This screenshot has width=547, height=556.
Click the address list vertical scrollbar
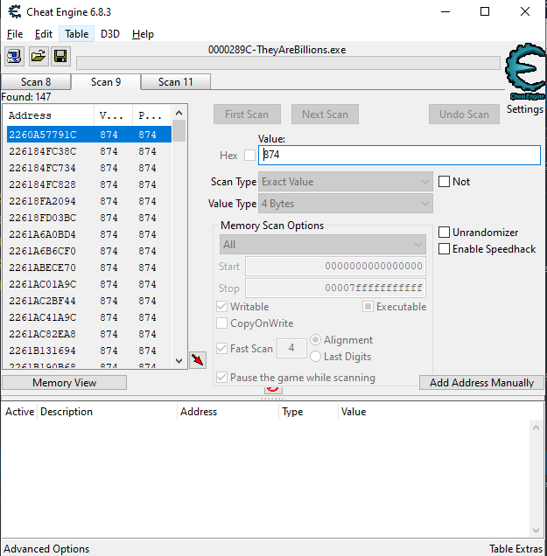[179, 245]
